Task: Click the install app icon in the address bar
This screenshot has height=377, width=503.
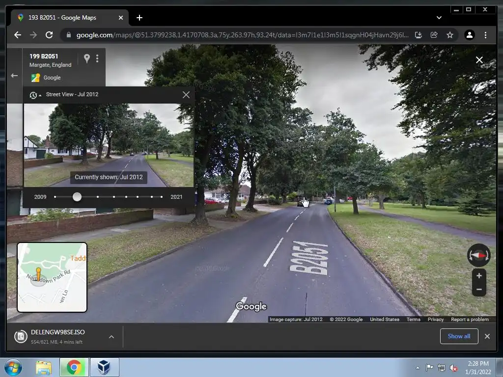Action: 419,35
